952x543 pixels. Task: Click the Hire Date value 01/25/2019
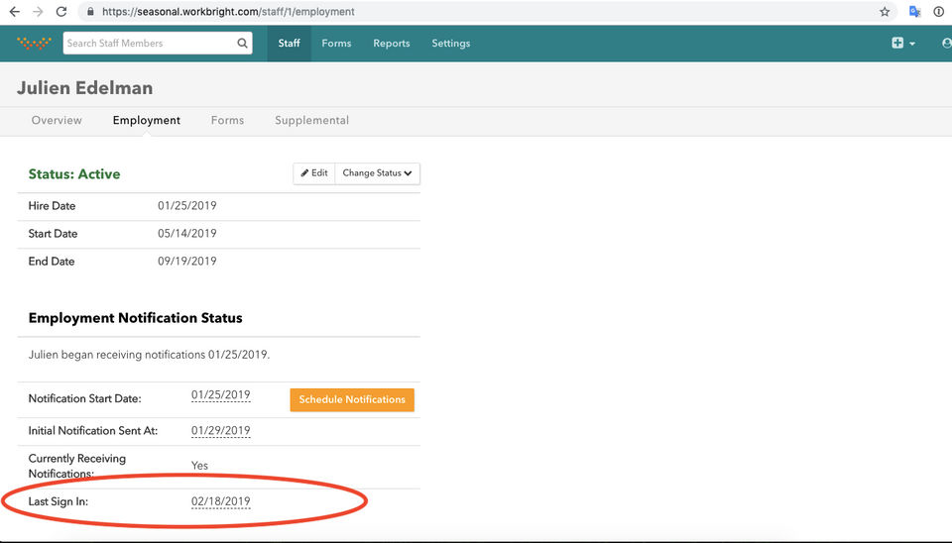click(187, 206)
